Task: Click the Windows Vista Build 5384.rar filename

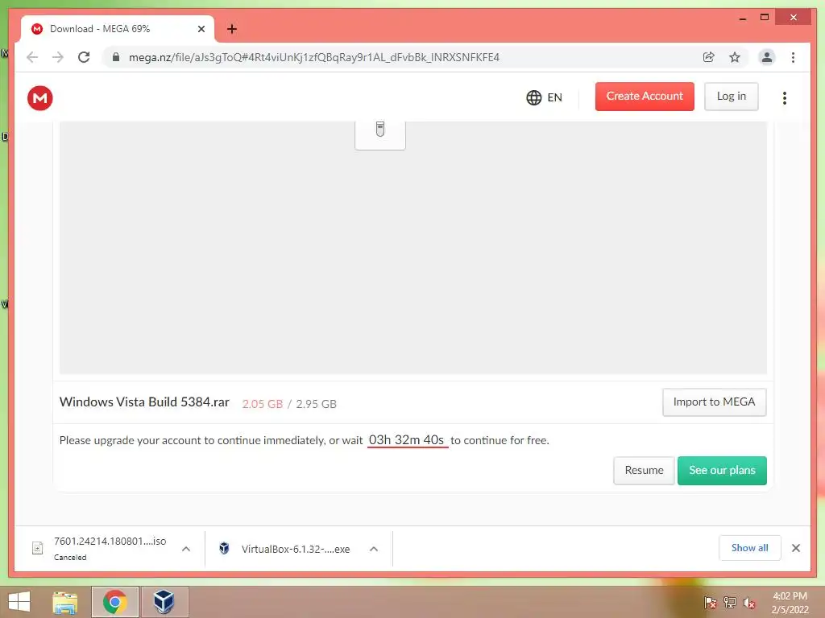Action: (144, 402)
